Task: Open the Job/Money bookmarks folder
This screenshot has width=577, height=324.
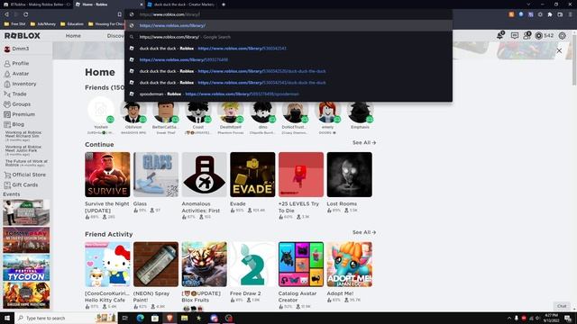Action: (x=43, y=24)
